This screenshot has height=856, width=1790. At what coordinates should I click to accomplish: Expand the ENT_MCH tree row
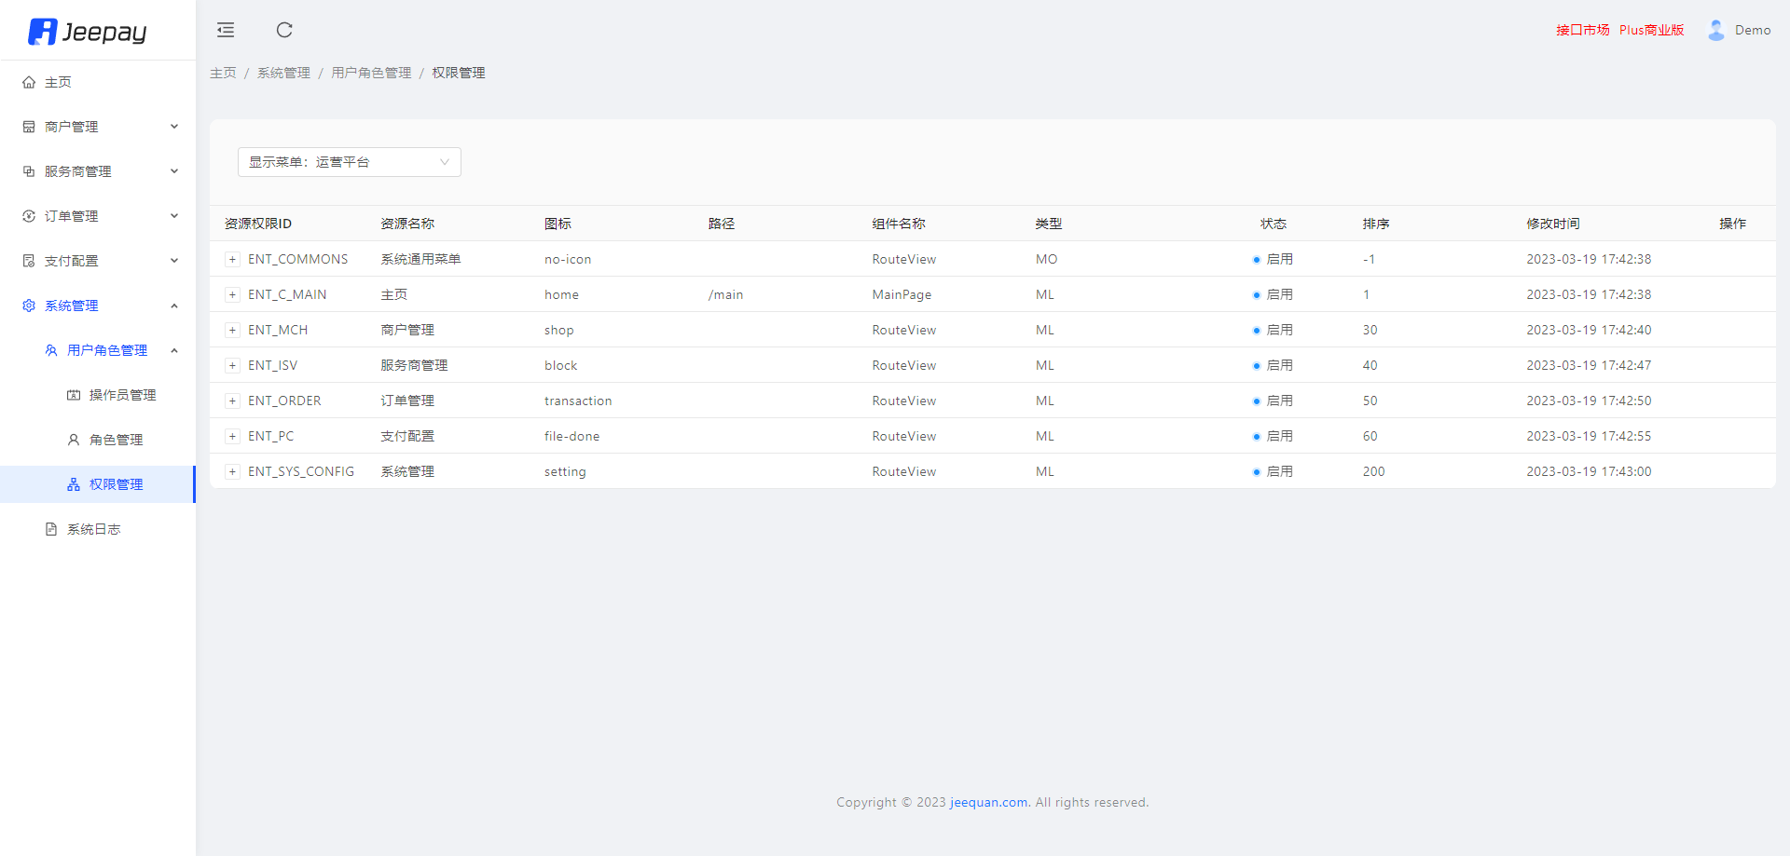coord(232,330)
